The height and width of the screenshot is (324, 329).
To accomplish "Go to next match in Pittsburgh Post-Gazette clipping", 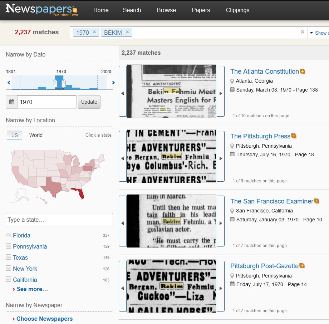I will click(221, 288).
